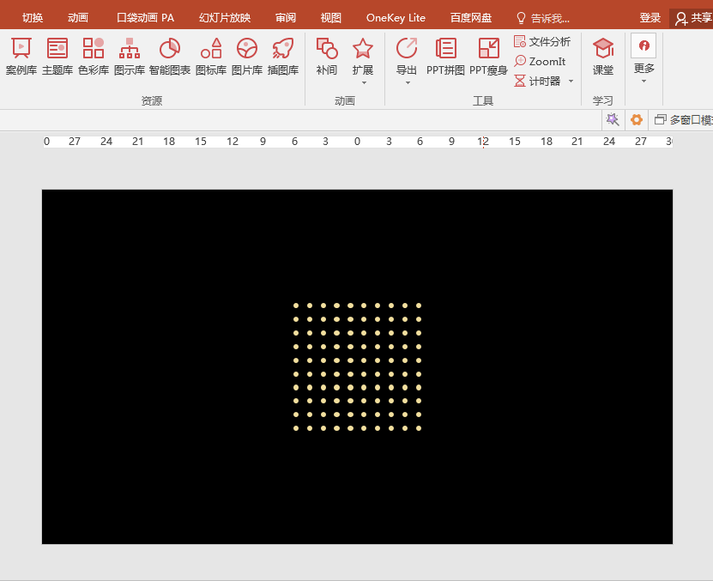Screen dimensions: 713x581
Task: Click the purple magic wand icon
Action: pyautogui.click(x=613, y=119)
